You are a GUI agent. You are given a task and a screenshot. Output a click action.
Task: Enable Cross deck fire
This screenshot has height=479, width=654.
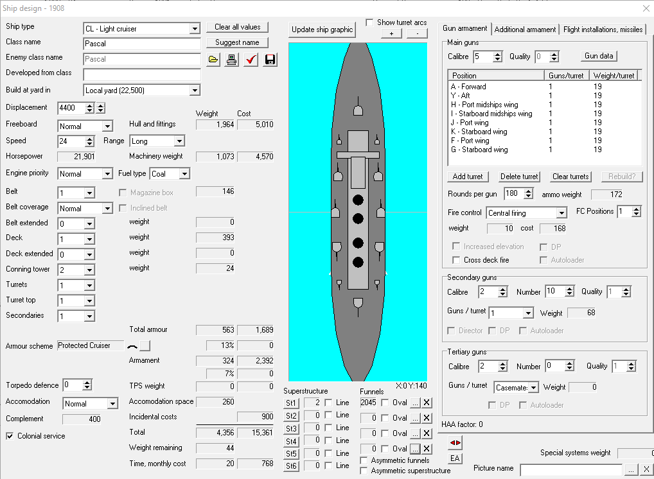click(456, 260)
